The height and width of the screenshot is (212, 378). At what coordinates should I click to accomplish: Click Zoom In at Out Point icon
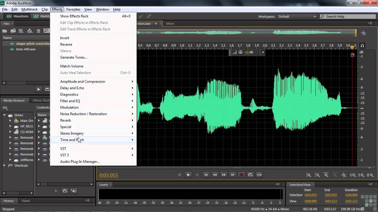tap(361, 175)
